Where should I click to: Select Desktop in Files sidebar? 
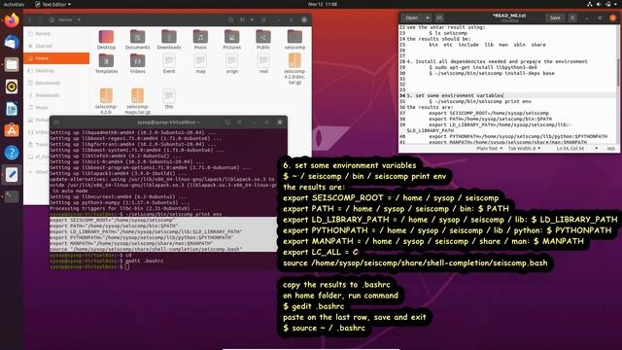[56, 71]
